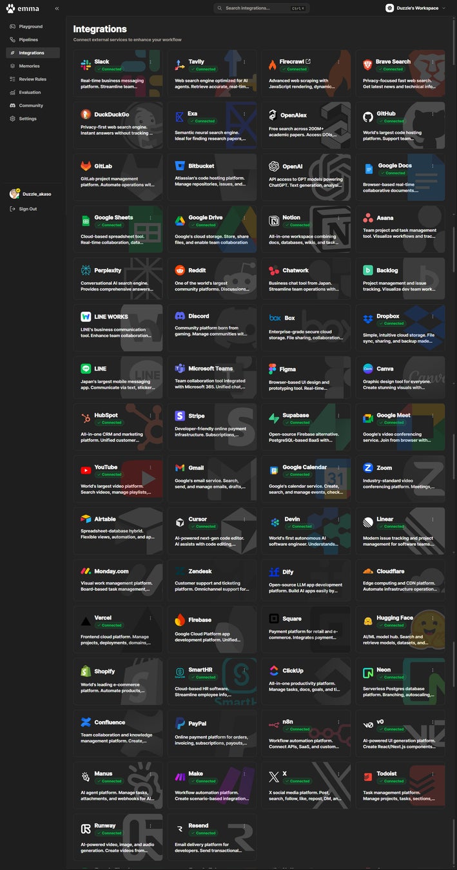Viewport: 457px width, 870px height.
Task: Click the Google Sheets icon
Action: point(86,221)
